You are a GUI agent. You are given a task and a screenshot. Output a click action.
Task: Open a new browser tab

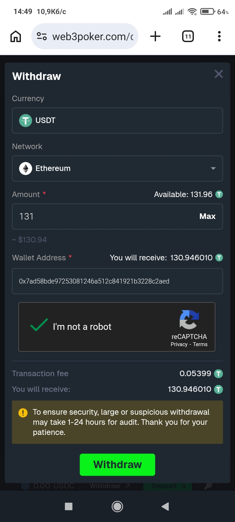click(155, 36)
